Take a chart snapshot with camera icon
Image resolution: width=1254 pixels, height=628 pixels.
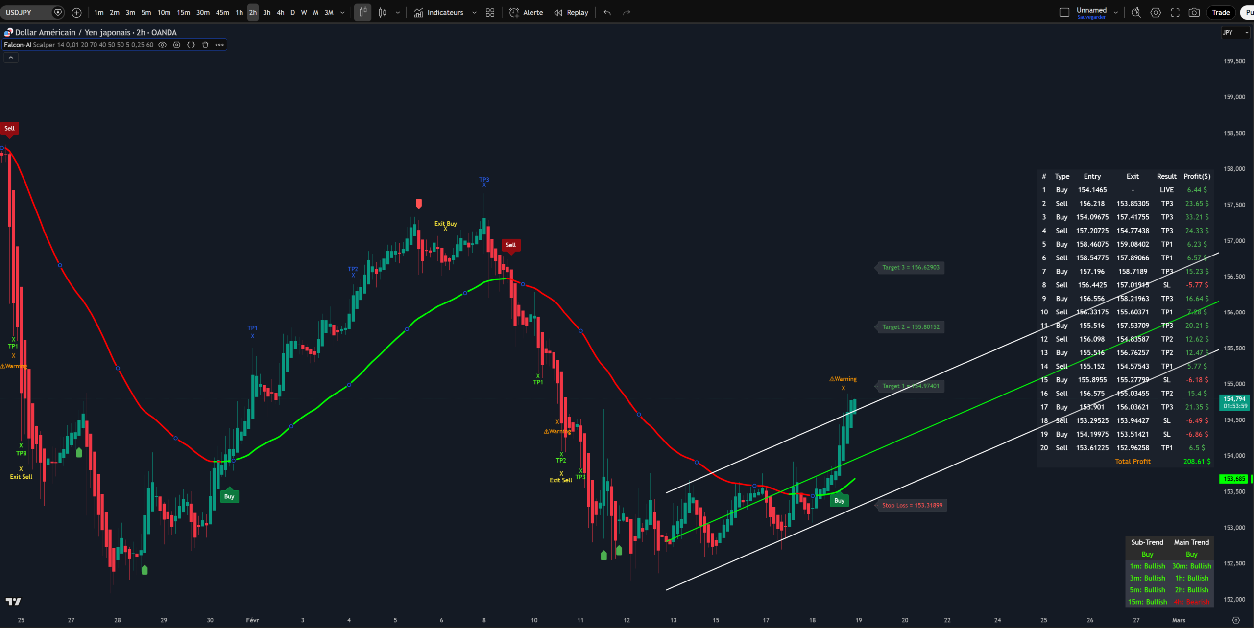[1194, 13]
